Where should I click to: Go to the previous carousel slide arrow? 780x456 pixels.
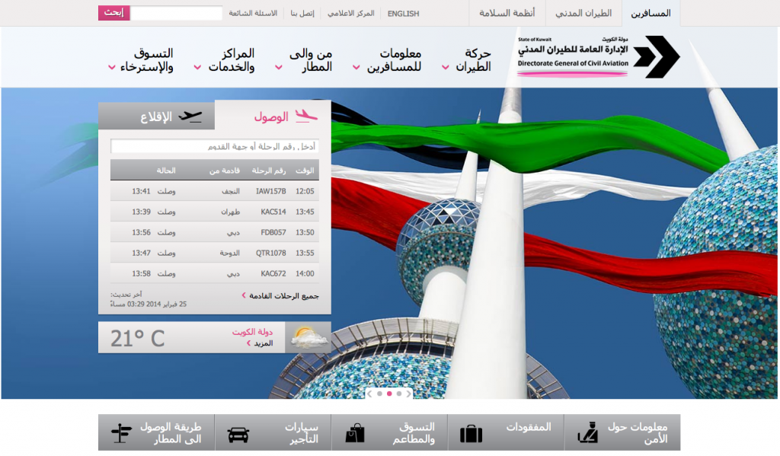[369, 394]
